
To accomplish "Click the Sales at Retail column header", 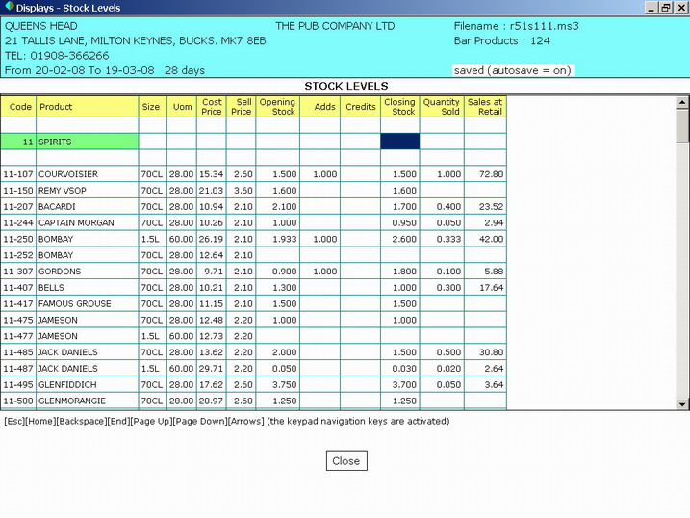I will (485, 107).
